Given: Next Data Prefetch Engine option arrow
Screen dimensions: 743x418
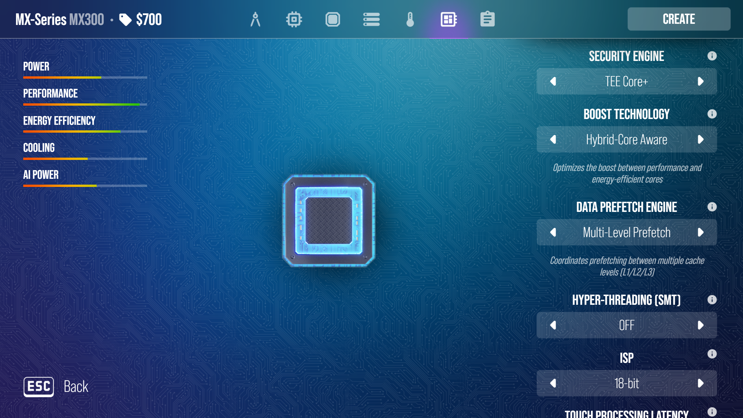Looking at the screenshot, I should point(700,232).
